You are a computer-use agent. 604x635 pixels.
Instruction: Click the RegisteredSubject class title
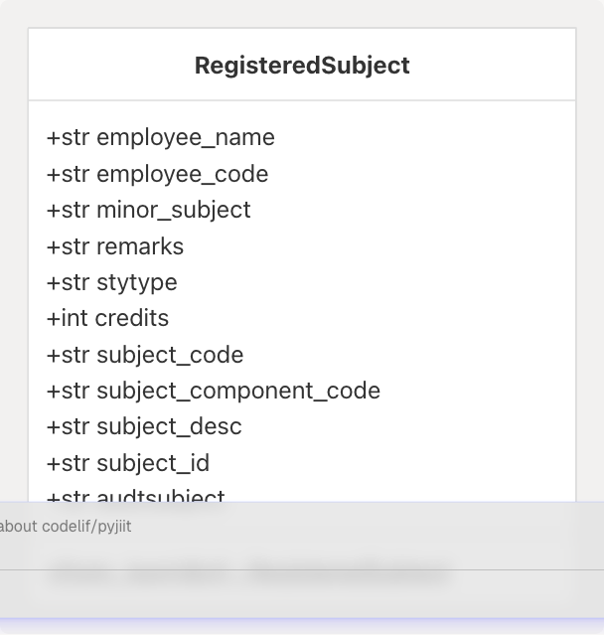coord(302,66)
